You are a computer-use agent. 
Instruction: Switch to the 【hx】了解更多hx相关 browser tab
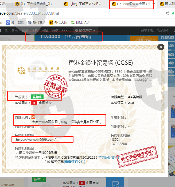click(x=85, y=4)
